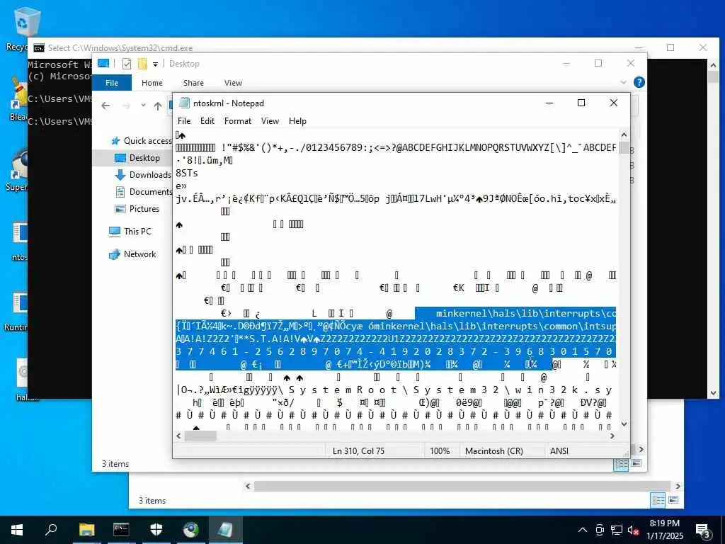Click the cmd.exe title bar icon
This screenshot has height=544, width=725.
pyautogui.click(x=39, y=48)
